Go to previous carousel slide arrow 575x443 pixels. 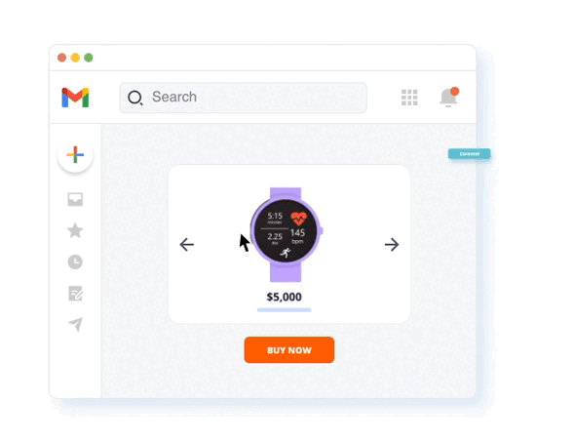(x=187, y=245)
